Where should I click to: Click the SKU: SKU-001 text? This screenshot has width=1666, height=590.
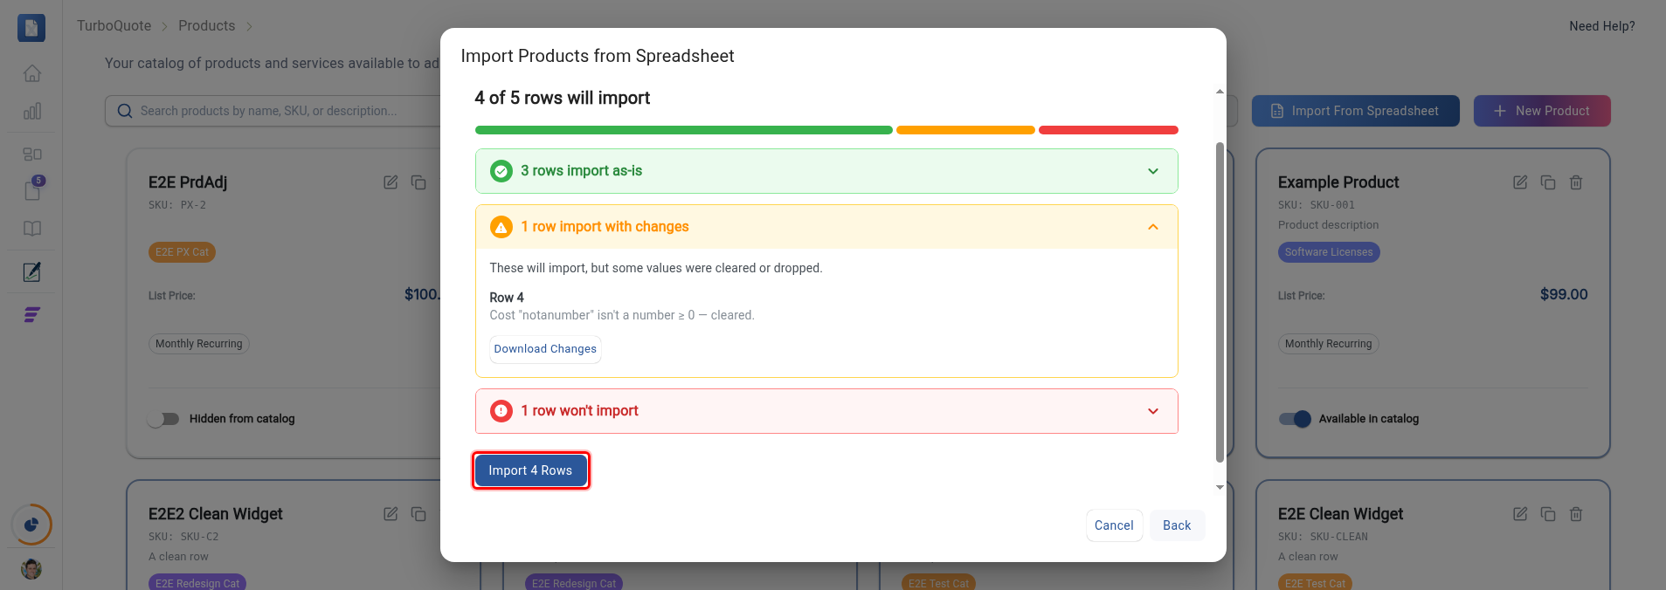pos(1317,205)
